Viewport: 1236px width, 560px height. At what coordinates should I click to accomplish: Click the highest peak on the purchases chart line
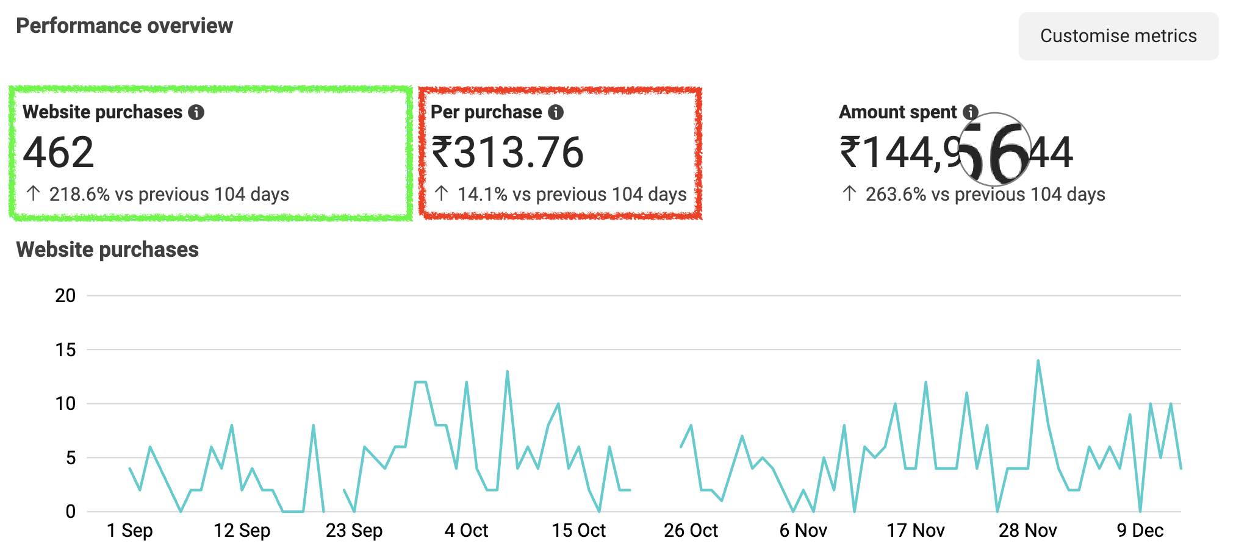(x=1038, y=361)
